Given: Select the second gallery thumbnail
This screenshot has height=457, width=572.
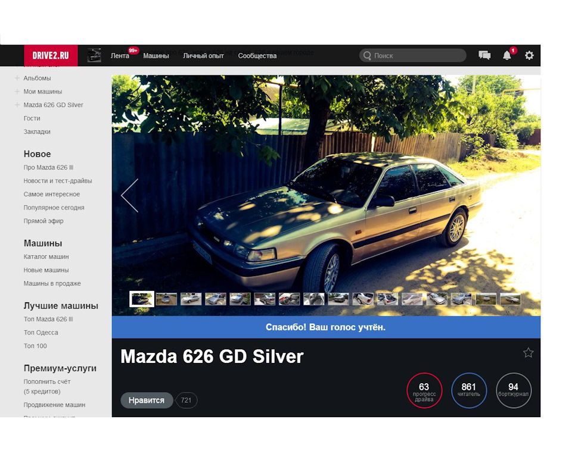Looking at the screenshot, I should pos(166,299).
